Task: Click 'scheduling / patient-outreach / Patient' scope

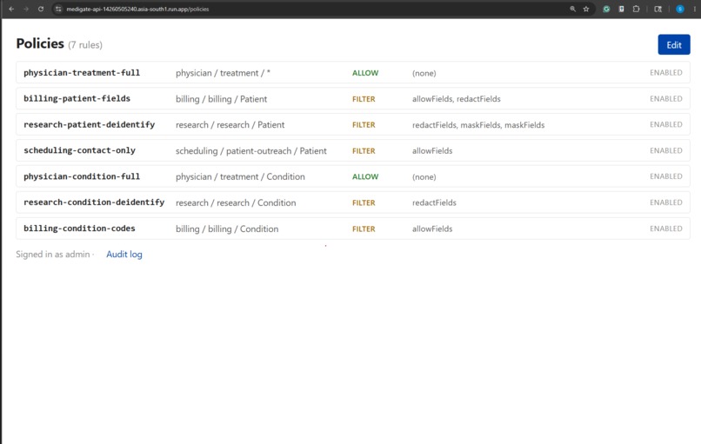Action: [251, 150]
